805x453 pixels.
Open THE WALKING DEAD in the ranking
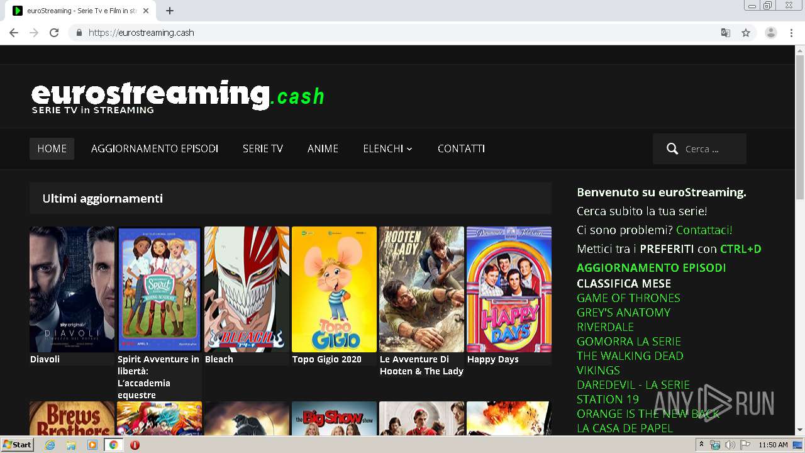pyautogui.click(x=630, y=355)
